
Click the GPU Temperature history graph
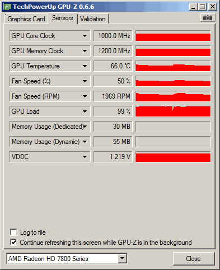click(173, 66)
